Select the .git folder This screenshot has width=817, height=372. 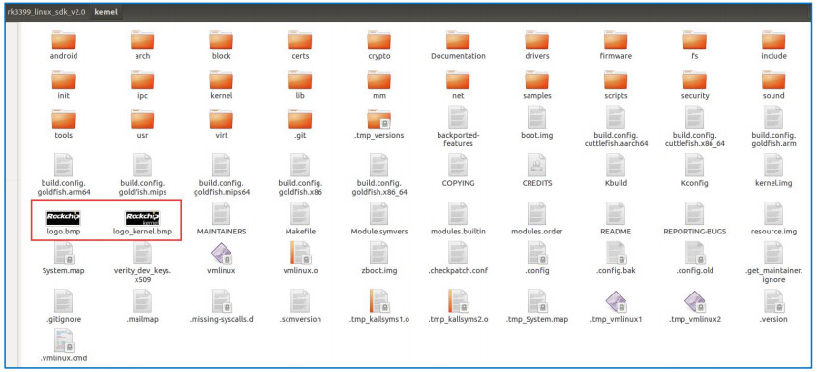pyautogui.click(x=300, y=119)
